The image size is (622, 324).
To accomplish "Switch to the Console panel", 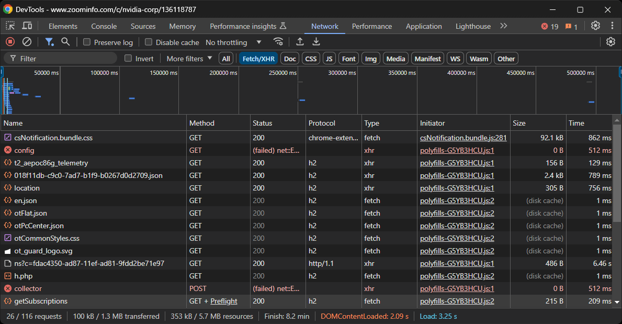I will coord(104,26).
